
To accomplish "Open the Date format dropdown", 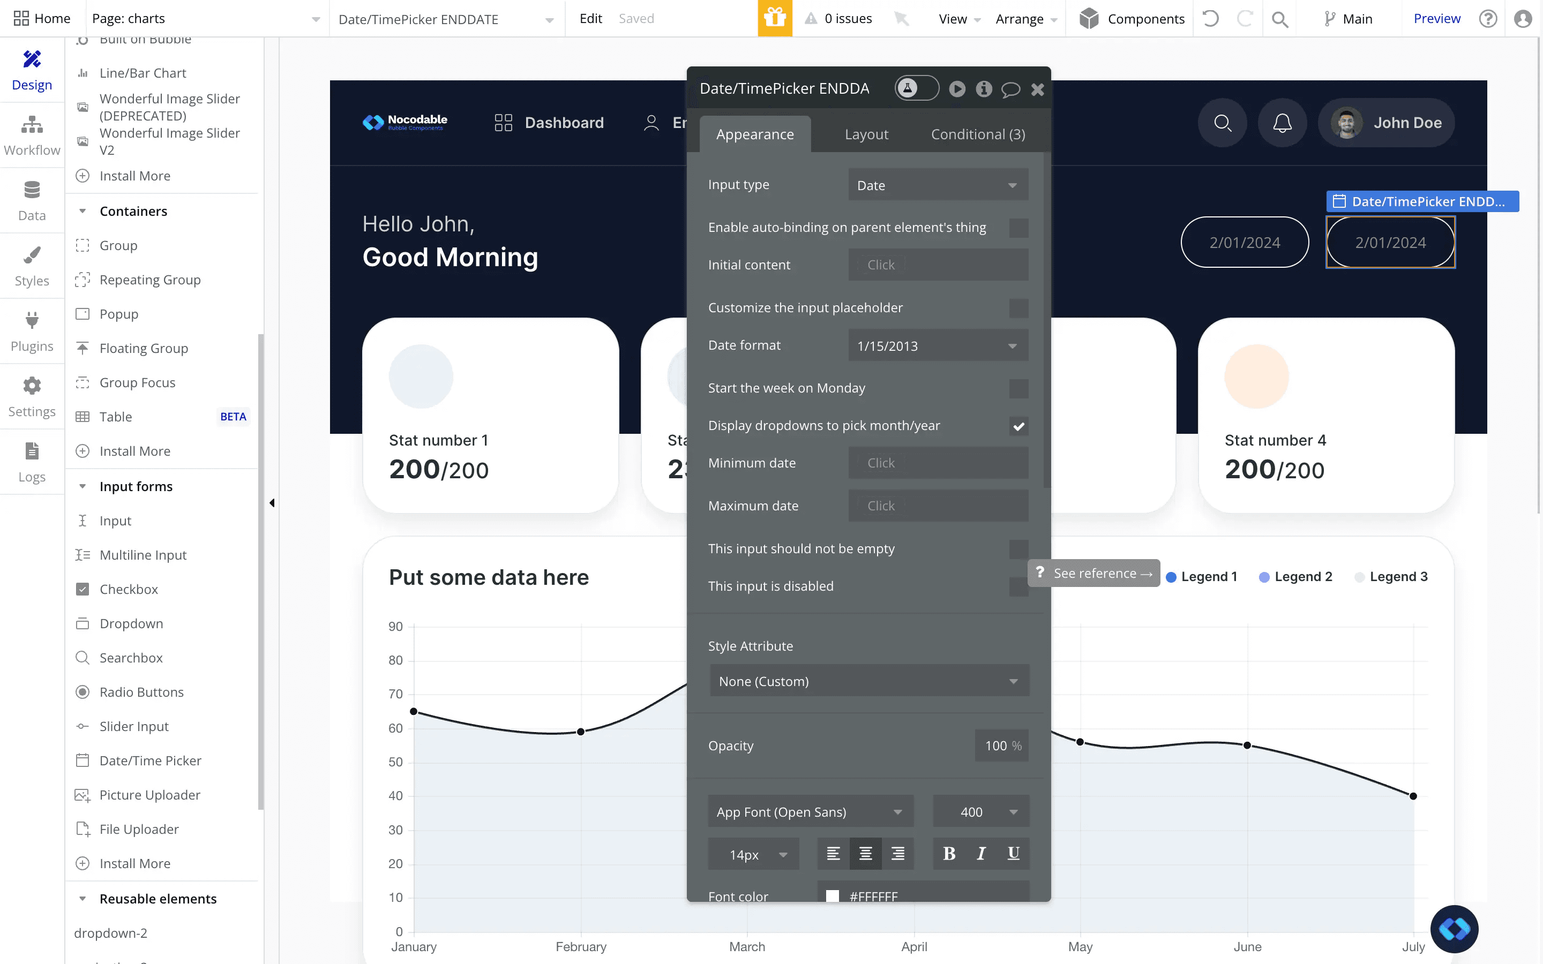I will (938, 345).
